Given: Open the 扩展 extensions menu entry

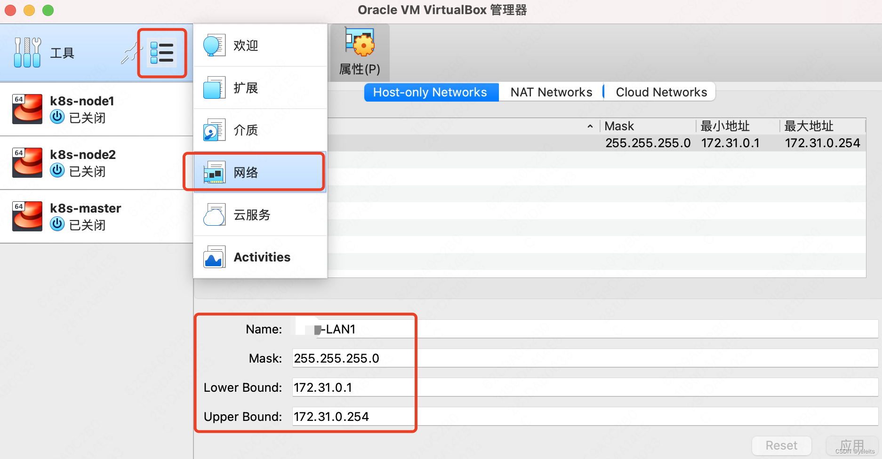Looking at the screenshot, I should pos(260,87).
